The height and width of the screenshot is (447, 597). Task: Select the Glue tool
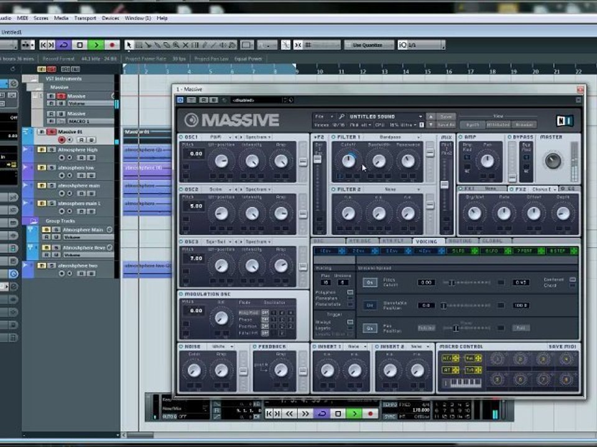pyautogui.click(x=157, y=45)
